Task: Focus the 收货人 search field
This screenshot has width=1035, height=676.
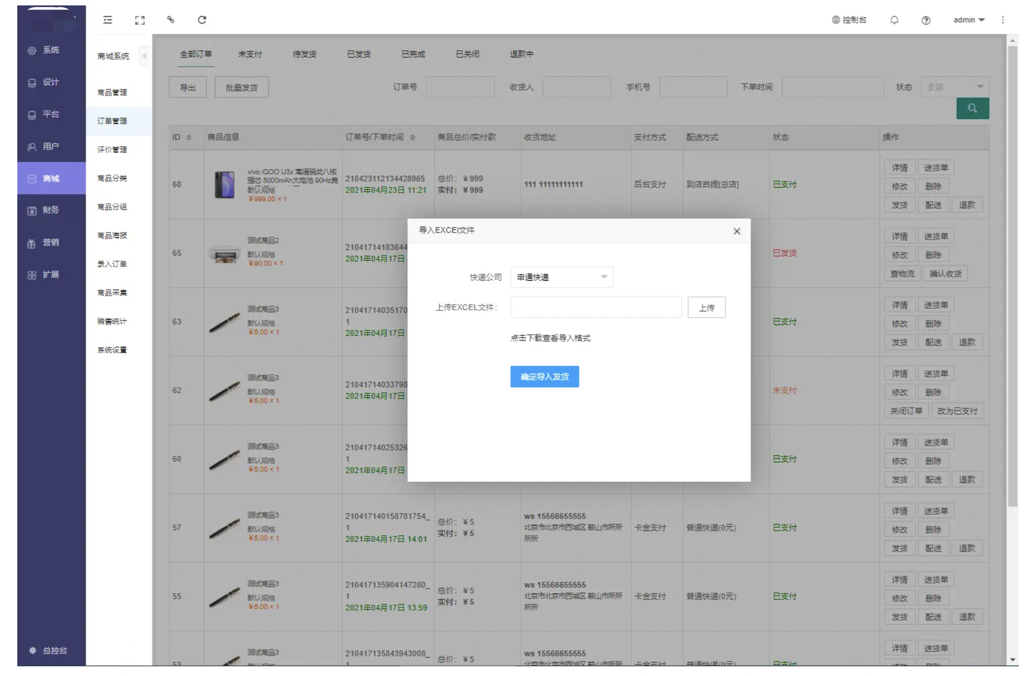Action: 576,87
